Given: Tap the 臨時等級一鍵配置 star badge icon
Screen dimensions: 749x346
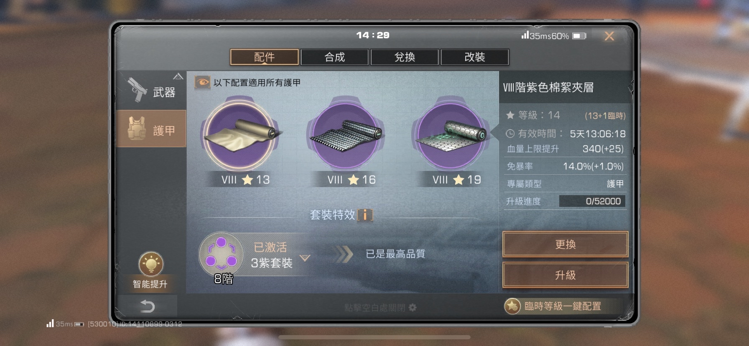Looking at the screenshot, I should [512, 306].
